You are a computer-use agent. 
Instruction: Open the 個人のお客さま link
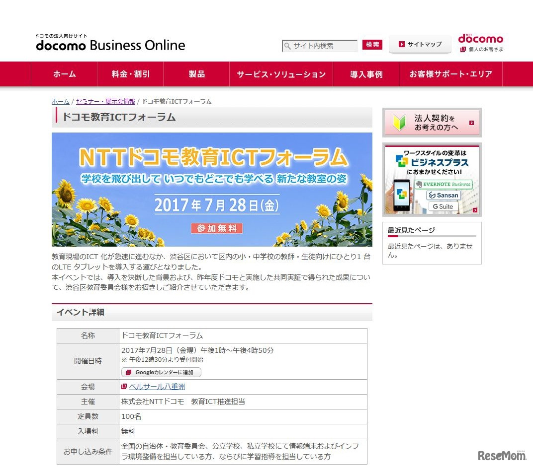pos(486,50)
